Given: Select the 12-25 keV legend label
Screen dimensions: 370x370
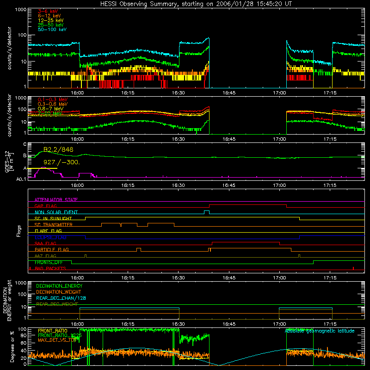Looking at the screenshot, I should (50, 20).
